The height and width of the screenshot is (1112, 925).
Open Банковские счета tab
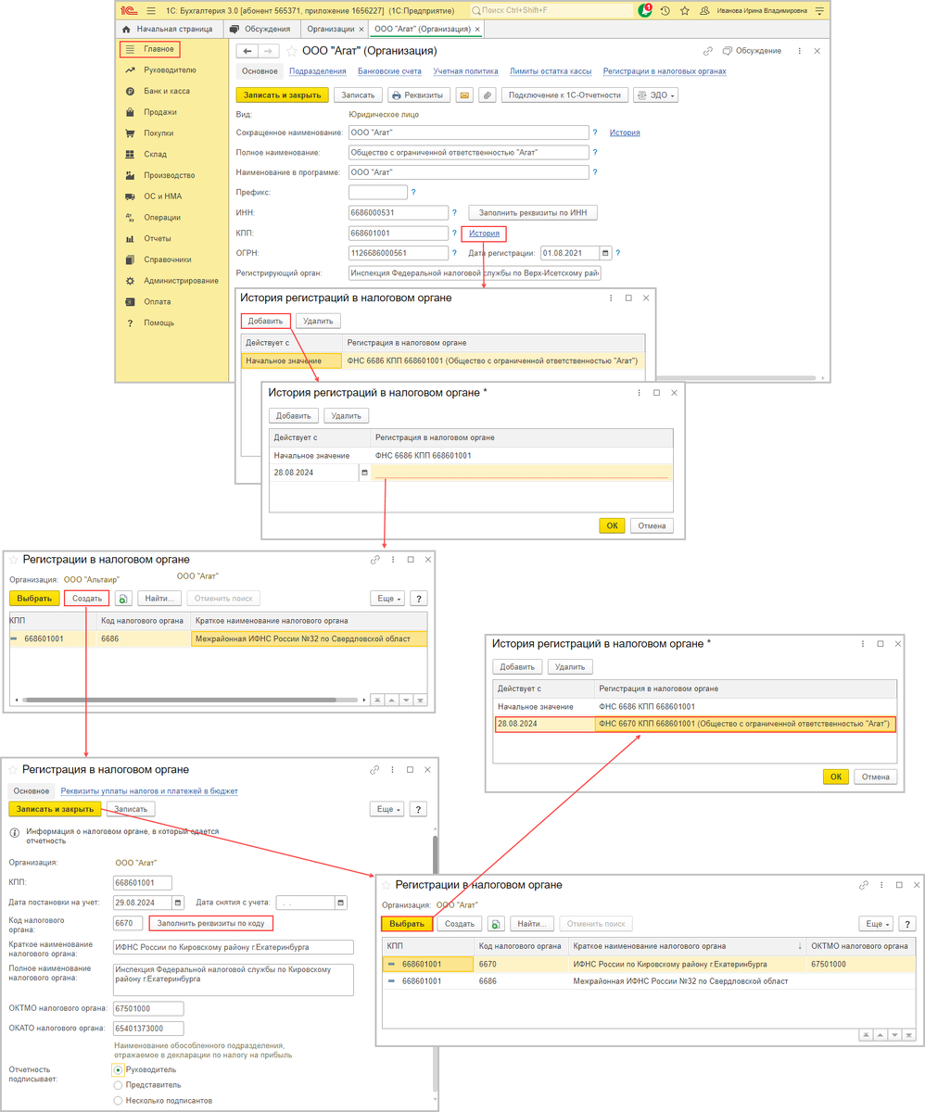click(x=389, y=70)
